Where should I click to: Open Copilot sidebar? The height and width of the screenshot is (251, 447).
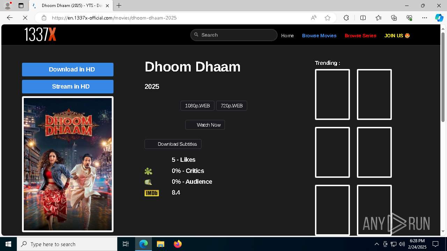pyautogui.click(x=439, y=18)
